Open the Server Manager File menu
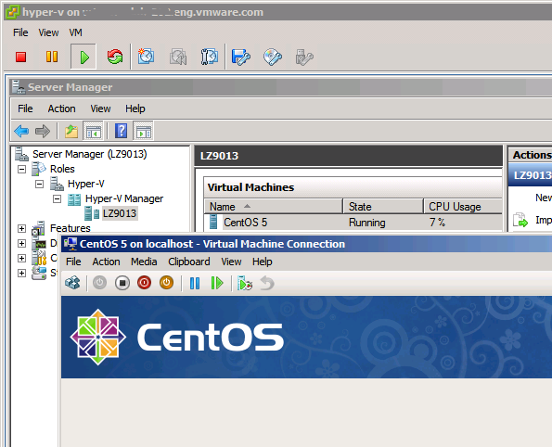The image size is (552, 447). click(25, 109)
